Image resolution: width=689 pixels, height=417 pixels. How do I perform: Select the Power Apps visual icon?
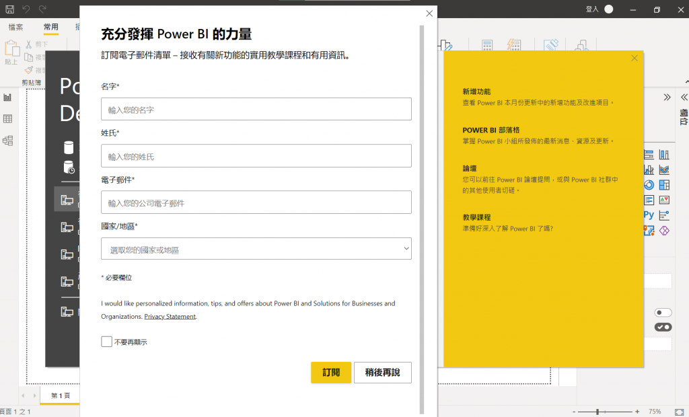pos(664,230)
